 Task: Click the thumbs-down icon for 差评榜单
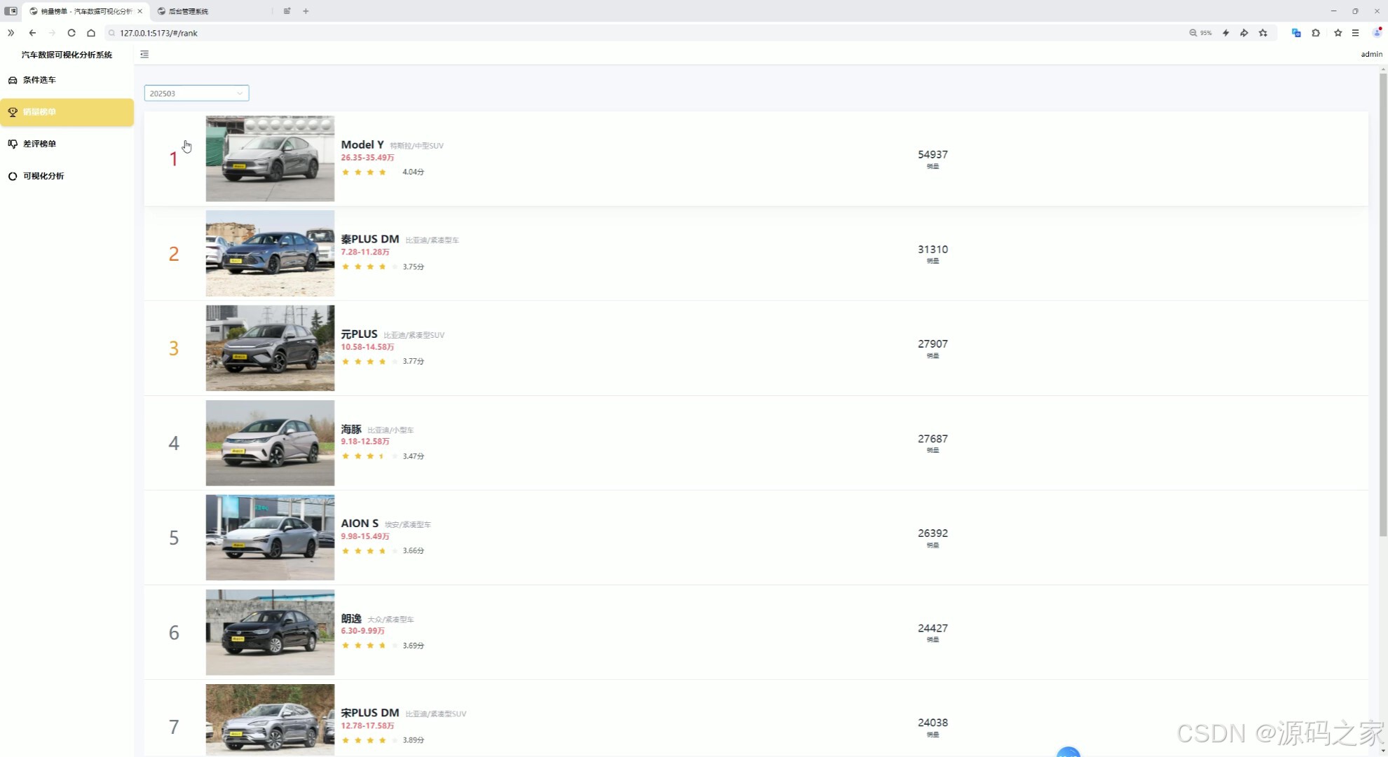pos(13,144)
